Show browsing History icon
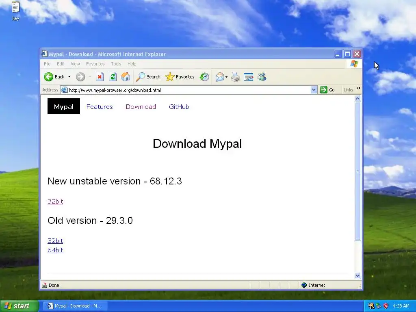416x312 pixels. point(204,77)
